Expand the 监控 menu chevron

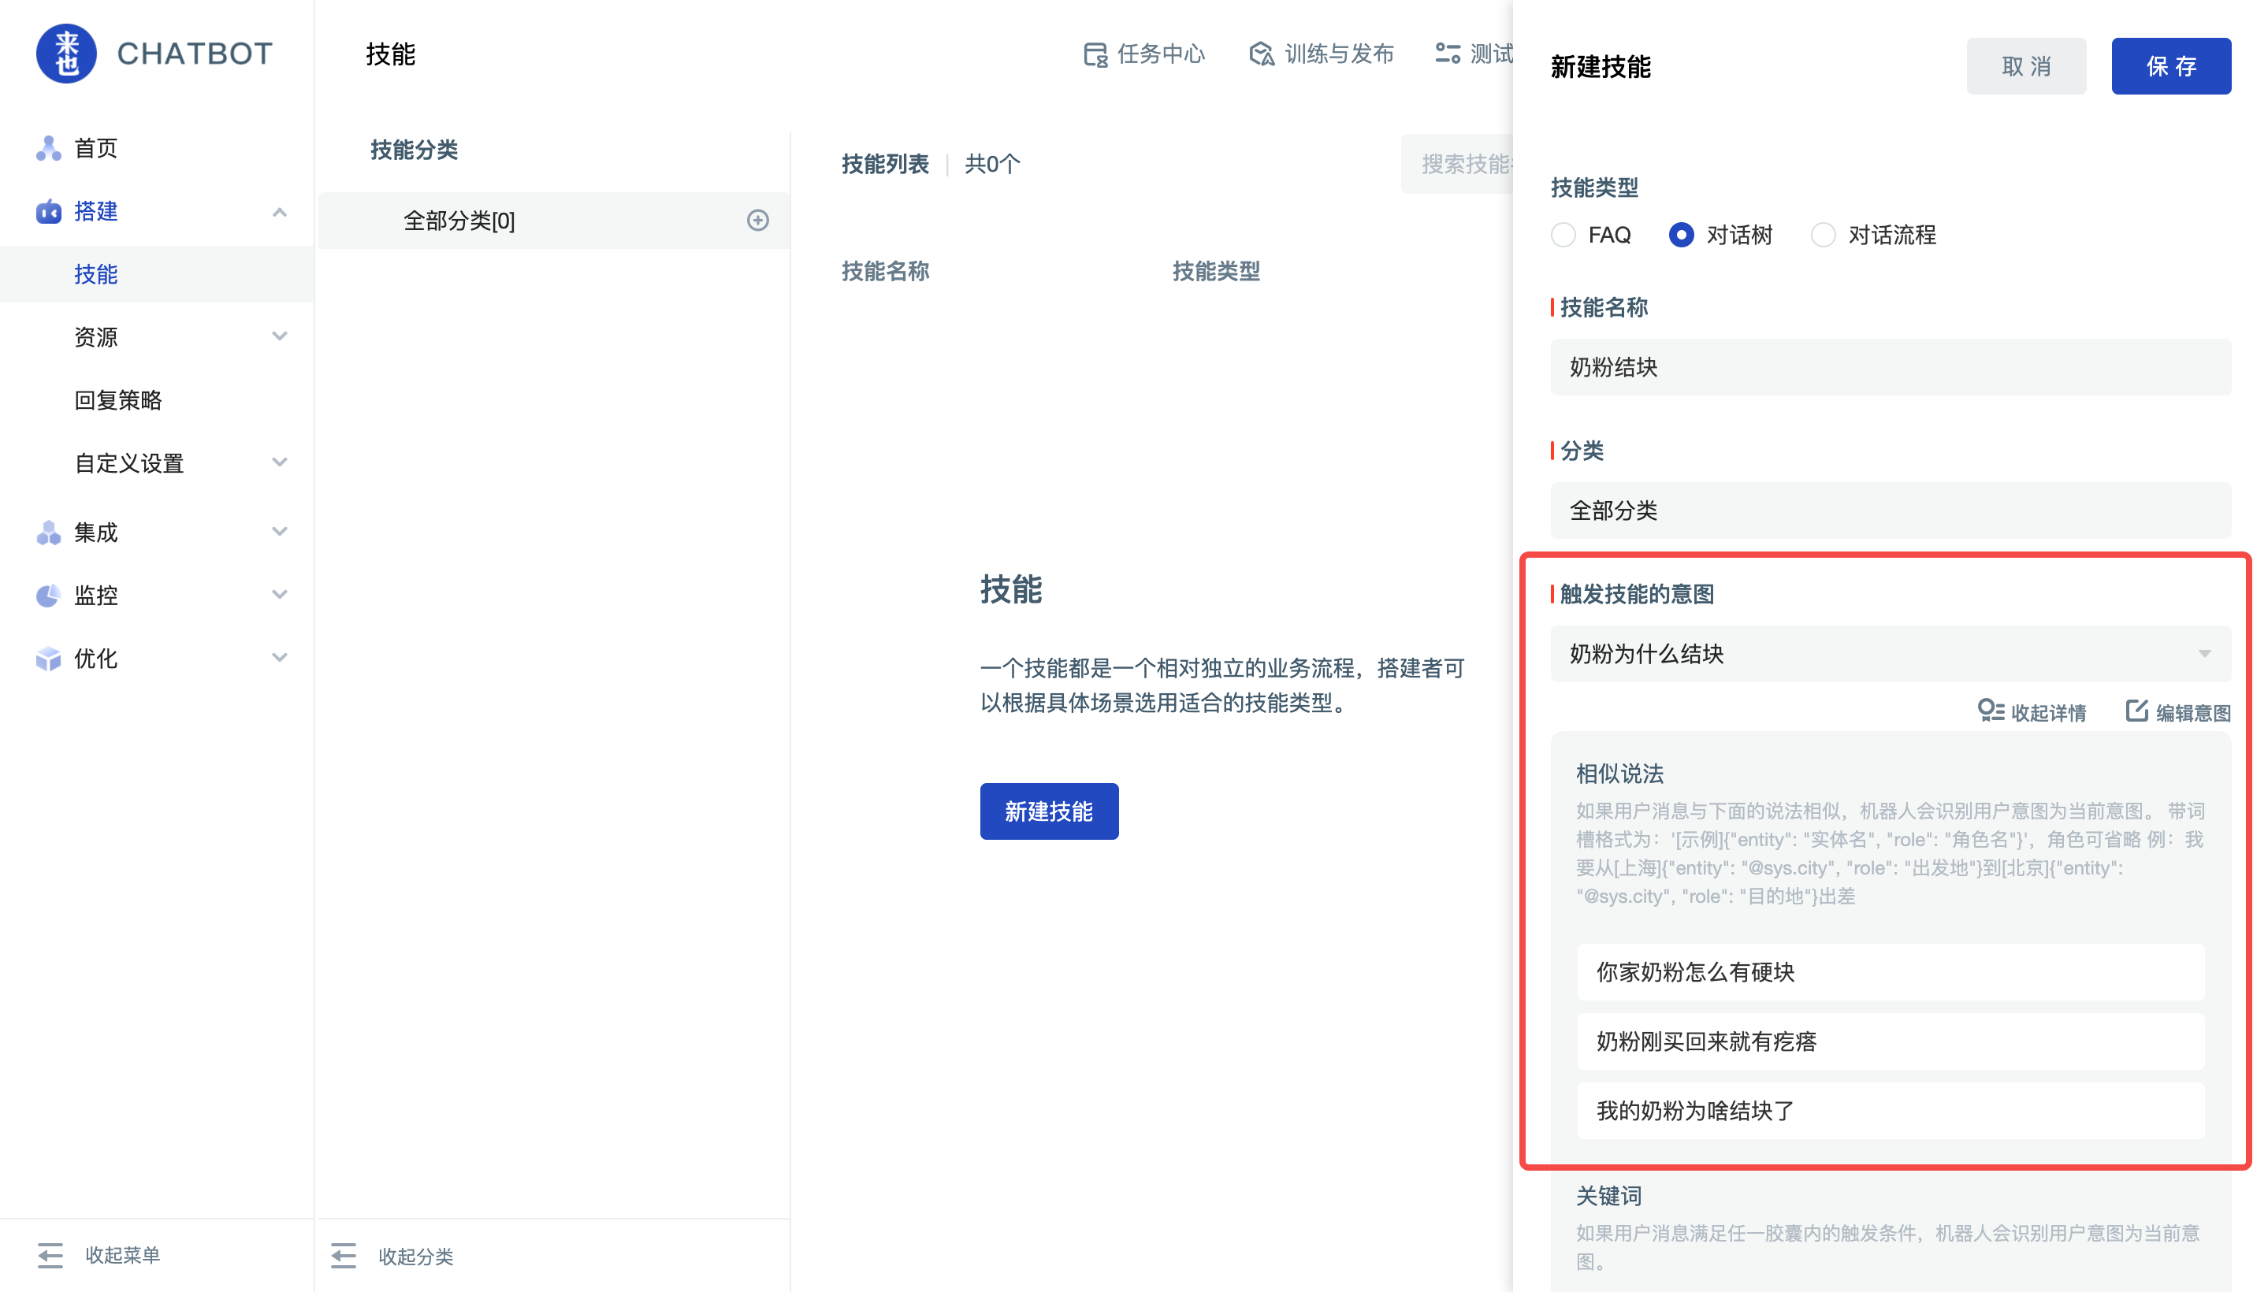[x=280, y=595]
